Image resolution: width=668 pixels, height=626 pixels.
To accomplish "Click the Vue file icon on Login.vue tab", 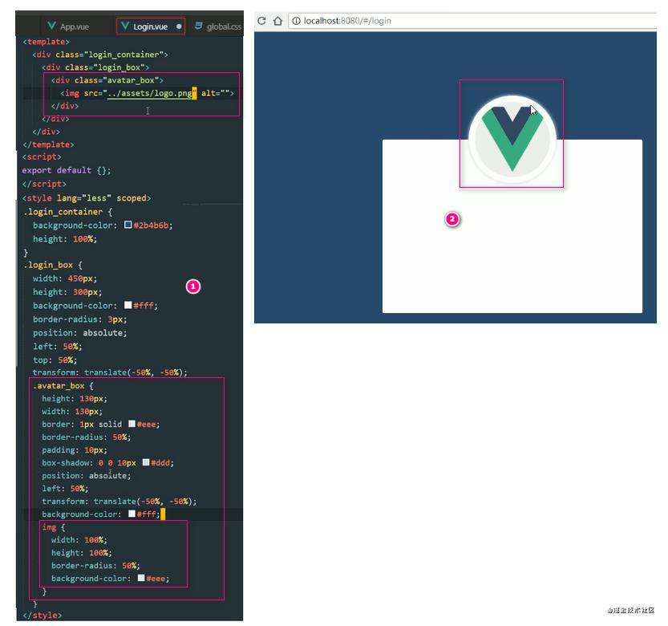I will 125,26.
